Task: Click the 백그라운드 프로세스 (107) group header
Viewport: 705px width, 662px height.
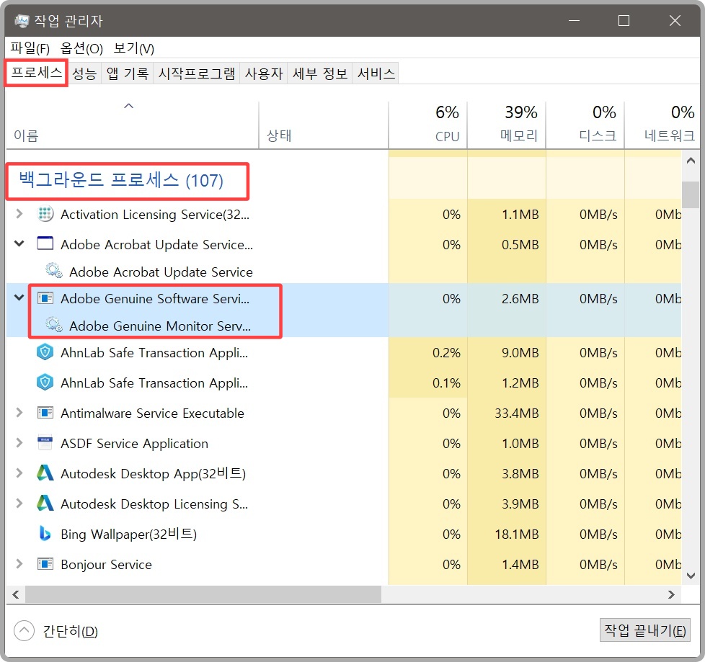Action: 120,180
